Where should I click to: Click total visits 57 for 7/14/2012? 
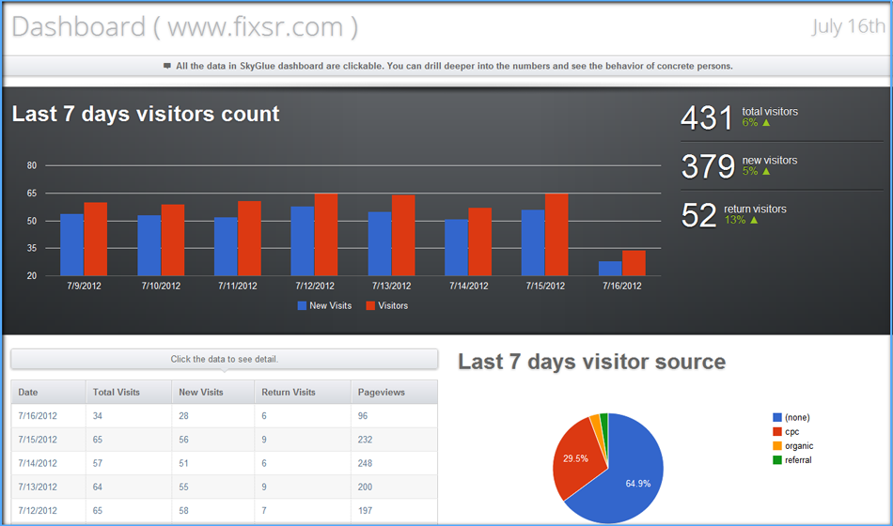[x=98, y=463]
